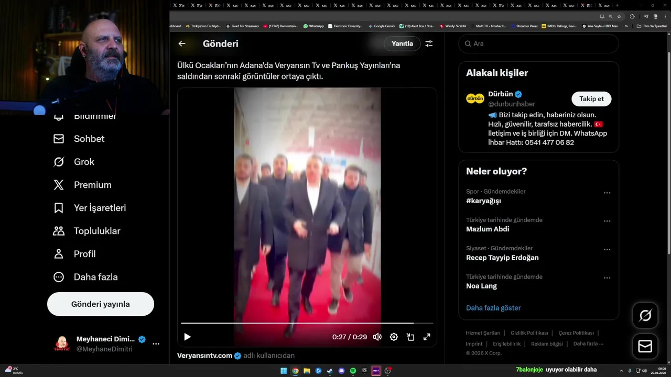Open Google Gemini bookmark
The width and height of the screenshot is (671, 377).
click(x=382, y=26)
